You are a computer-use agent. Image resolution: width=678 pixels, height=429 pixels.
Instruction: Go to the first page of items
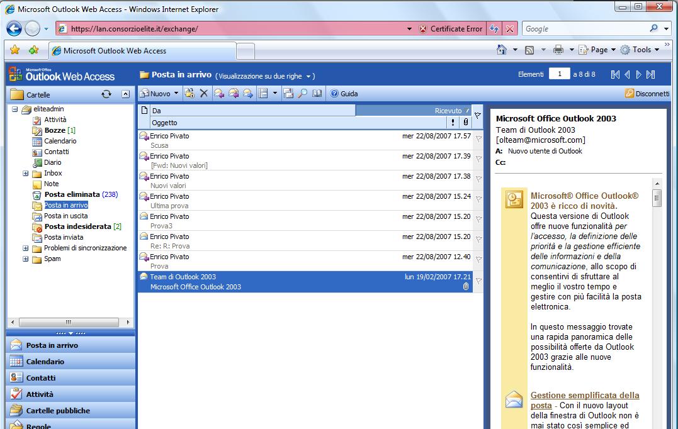pos(615,74)
